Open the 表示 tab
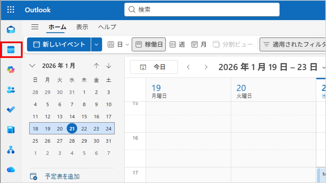This screenshot has height=183, width=326. (82, 27)
